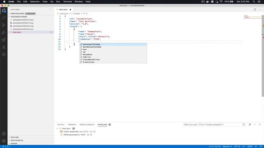Open sampleworkflow2.yml in Explorer
This screenshot has height=148, width=264.
pyautogui.click(x=23, y=29)
